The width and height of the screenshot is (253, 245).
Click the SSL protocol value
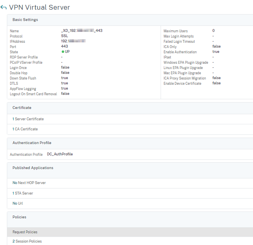coord(65,36)
